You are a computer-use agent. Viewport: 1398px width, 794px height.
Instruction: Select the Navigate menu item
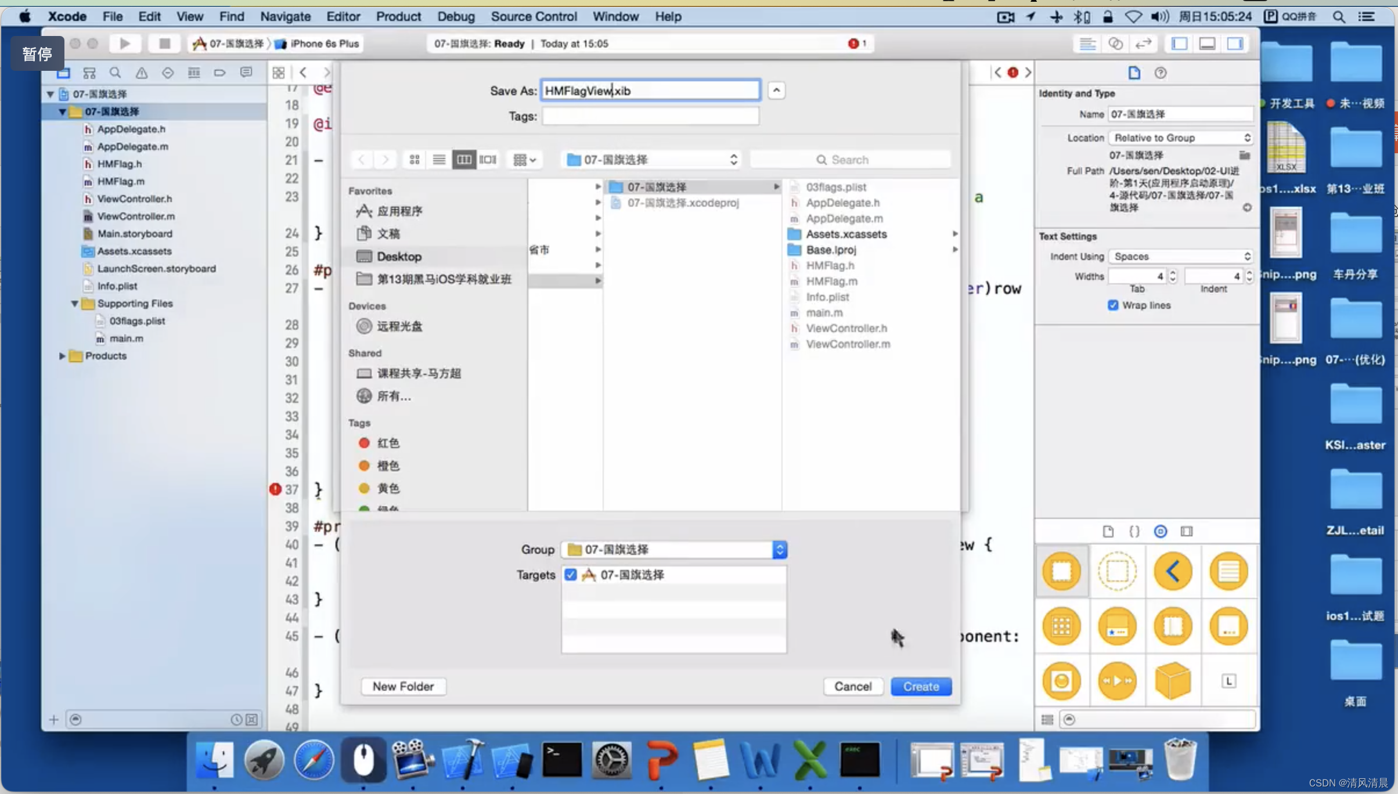click(284, 16)
